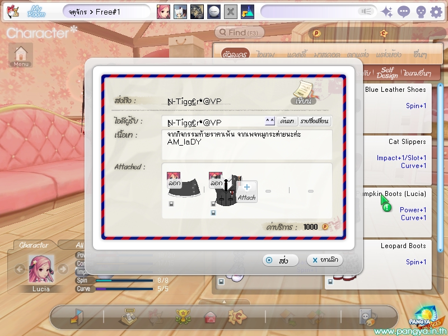The height and width of the screenshot is (336, 448).
Task: Select the Cat Slippers item
Action: (397, 161)
